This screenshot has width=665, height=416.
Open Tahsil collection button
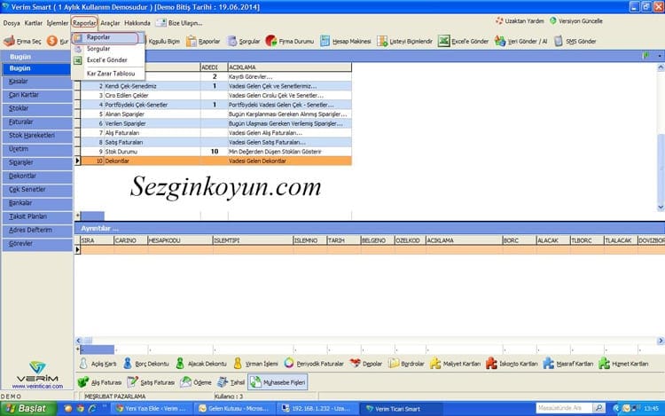point(231,382)
